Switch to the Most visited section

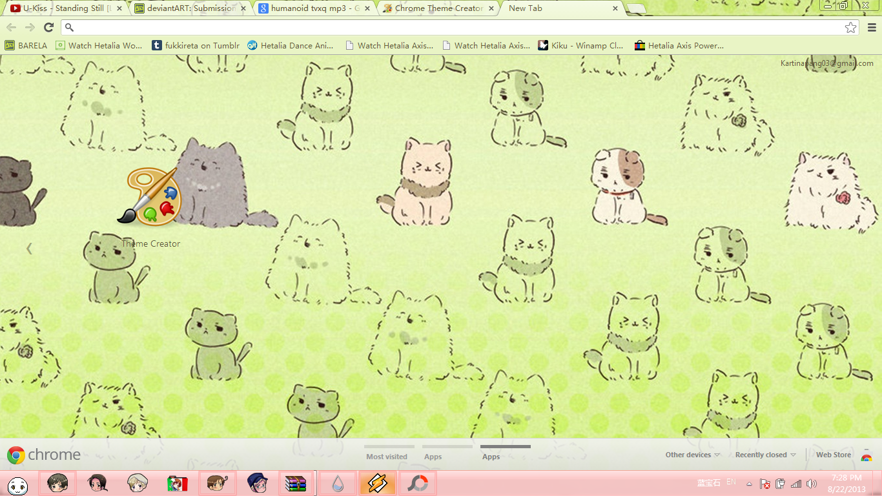(x=387, y=453)
